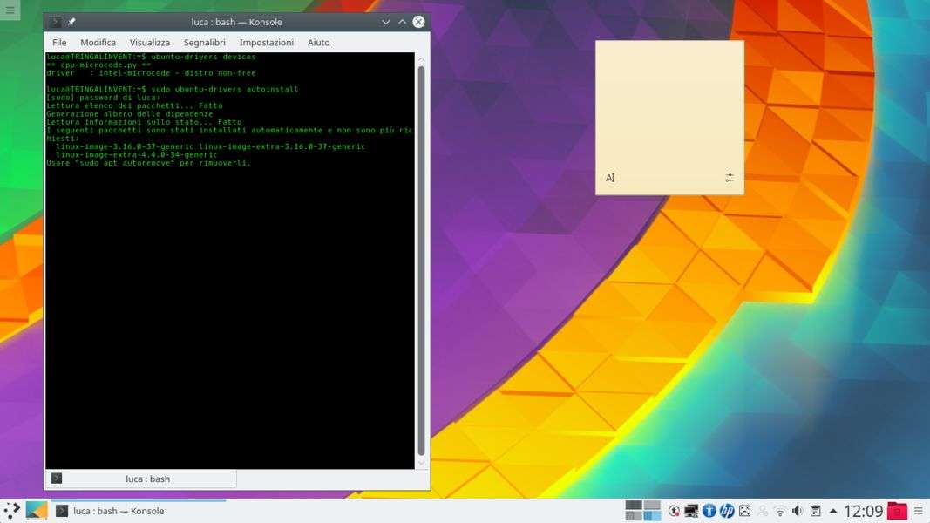Open the desktop toolbox menu at top-left
The width and height of the screenshot is (930, 523).
[10, 10]
